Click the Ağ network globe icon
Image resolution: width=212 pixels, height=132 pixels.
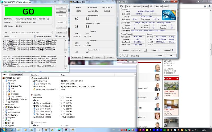tap(6, 120)
